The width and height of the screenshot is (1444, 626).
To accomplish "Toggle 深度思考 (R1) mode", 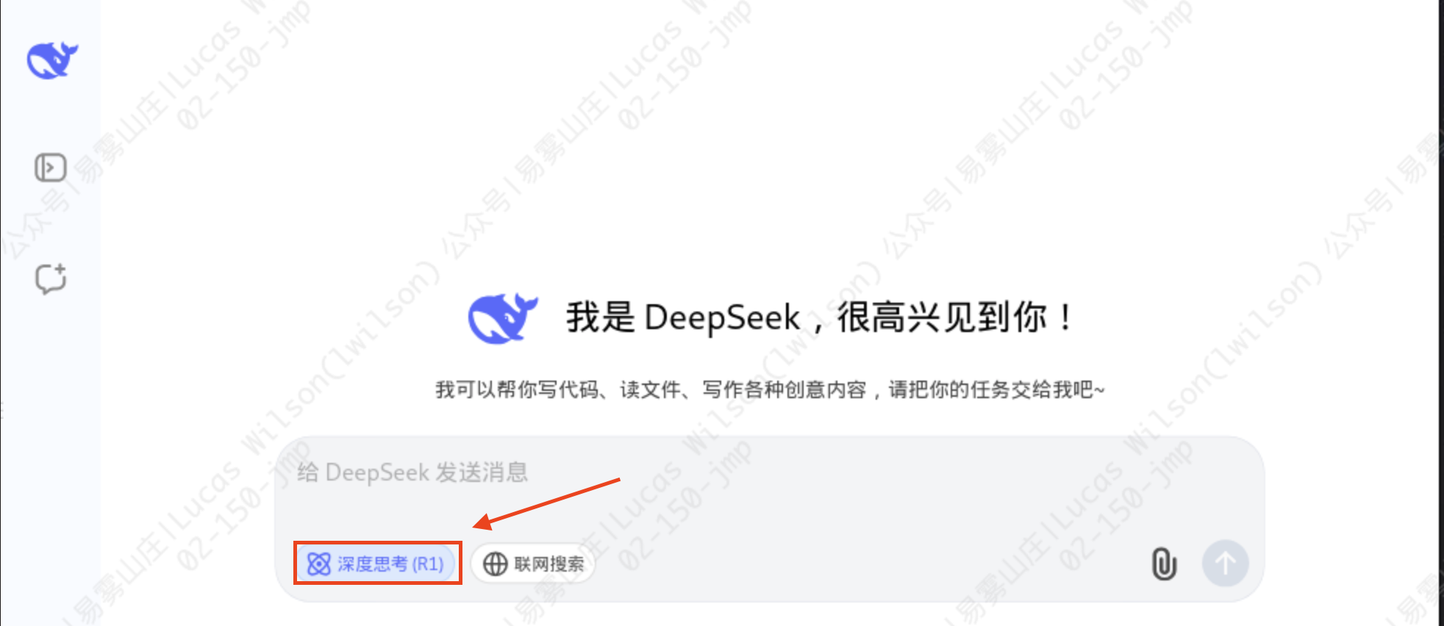I will (376, 564).
